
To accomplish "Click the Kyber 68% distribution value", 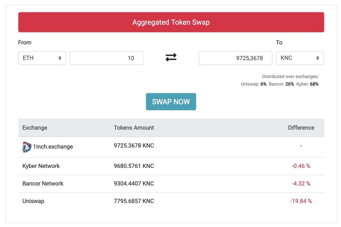I will (x=314, y=84).
